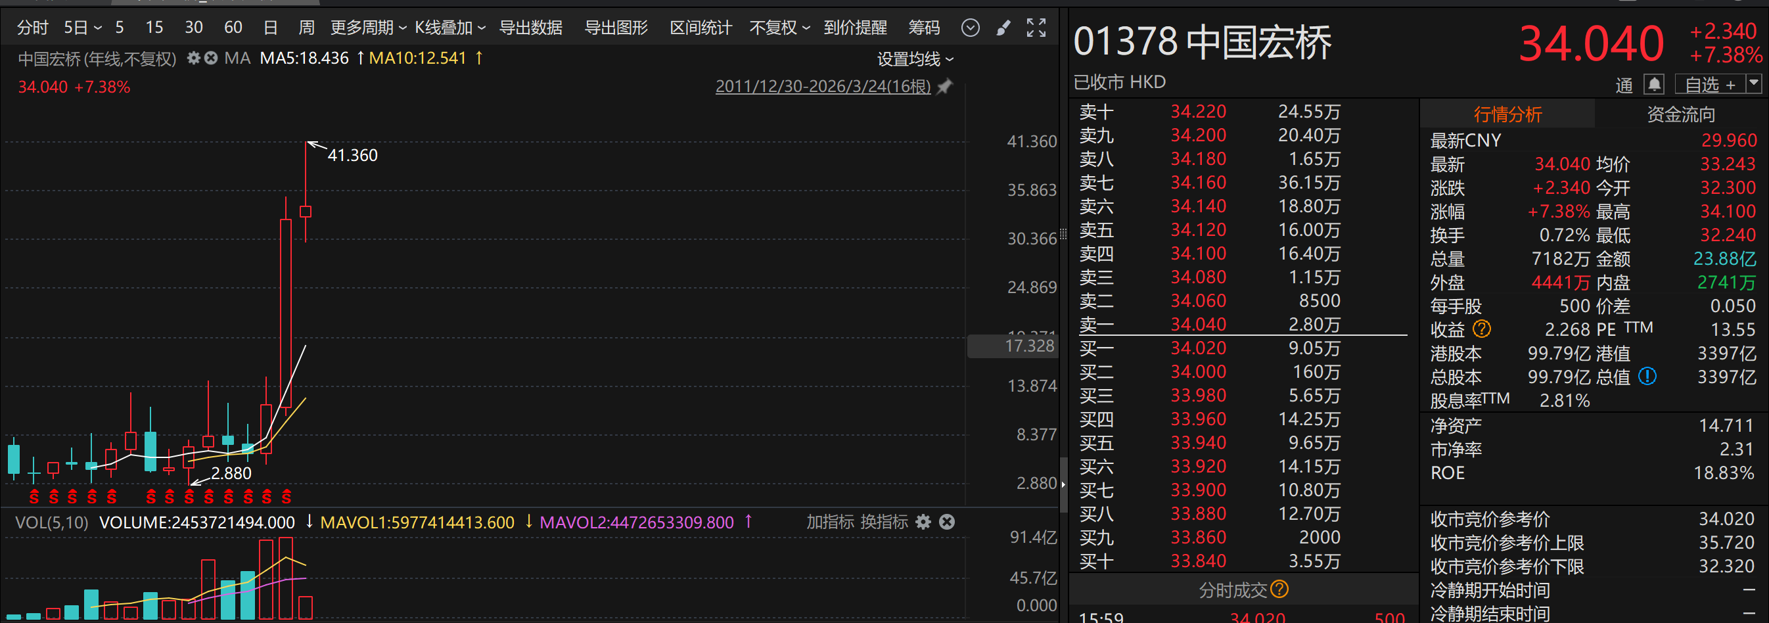Click the 2.880 low price label on chart

[231, 473]
